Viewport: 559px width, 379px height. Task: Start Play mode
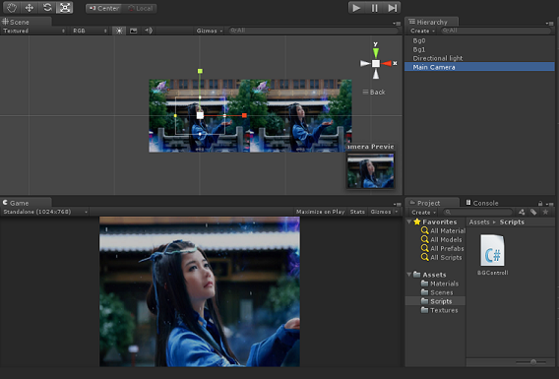(x=356, y=8)
